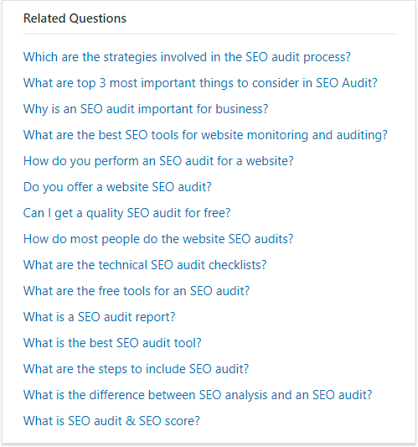Image resolution: width=418 pixels, height=447 pixels.
Task: Open 'Which are the strategies involved' question
Action: (187, 57)
